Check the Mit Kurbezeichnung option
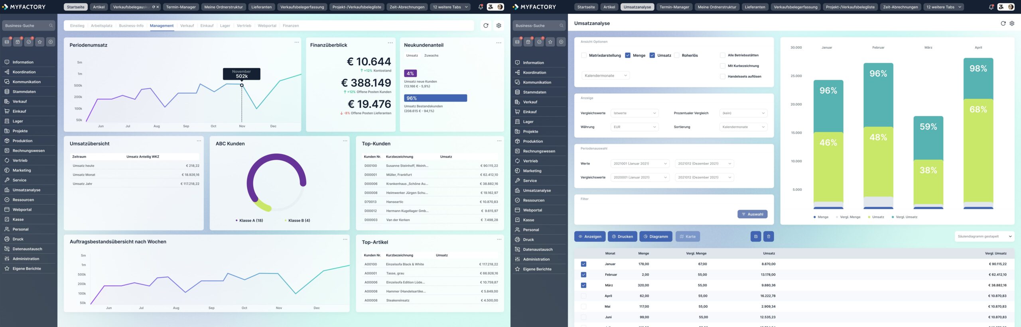The height and width of the screenshot is (327, 1021). coord(722,66)
